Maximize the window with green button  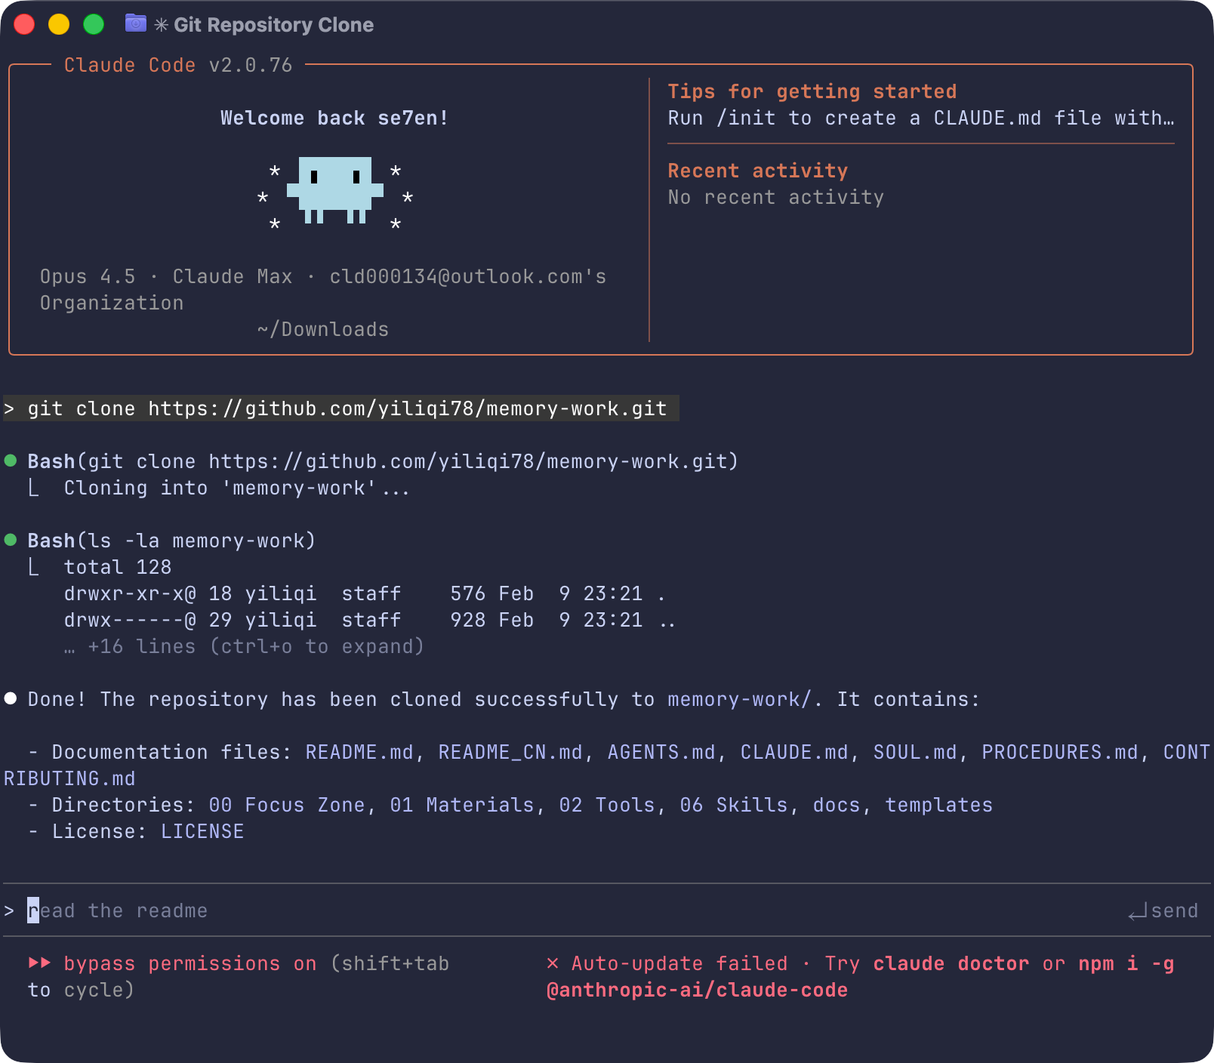94,24
